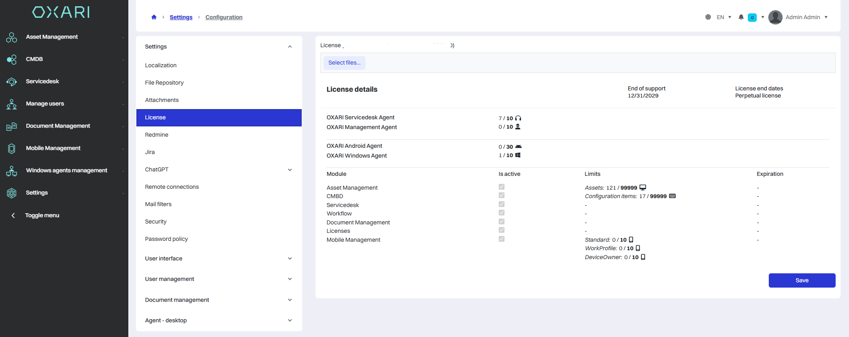The height and width of the screenshot is (337, 849).
Task: Expand the User interface section
Action: pos(290,259)
